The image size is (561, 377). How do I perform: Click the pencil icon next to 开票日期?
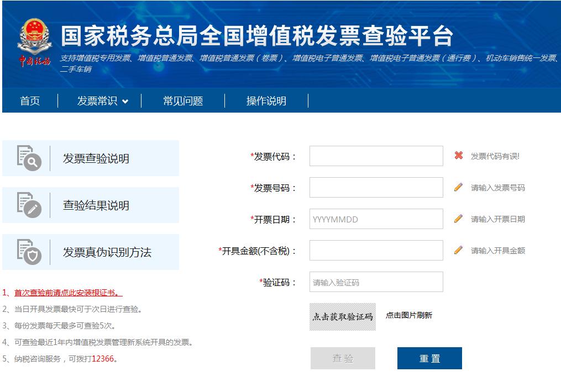click(x=459, y=219)
